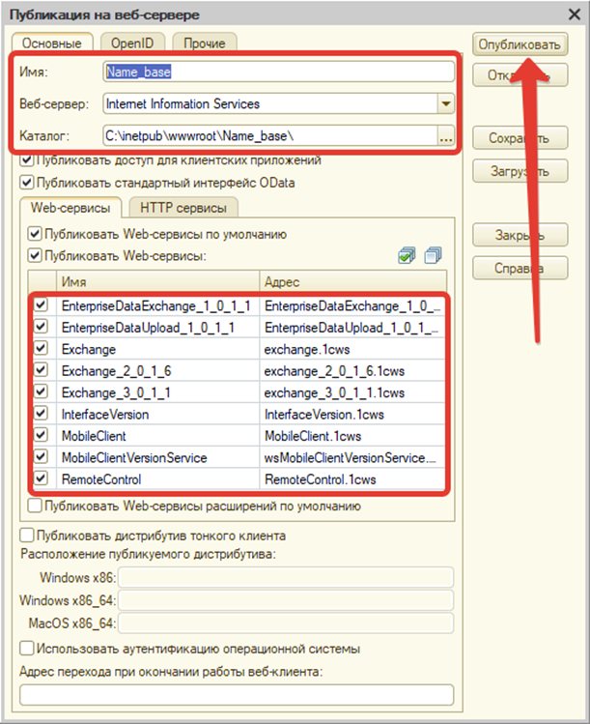Viewport: 590px width, 724px height.
Task: Toggle Публиковать стандартный интерфейс OData checkbox
Action: pos(26,182)
